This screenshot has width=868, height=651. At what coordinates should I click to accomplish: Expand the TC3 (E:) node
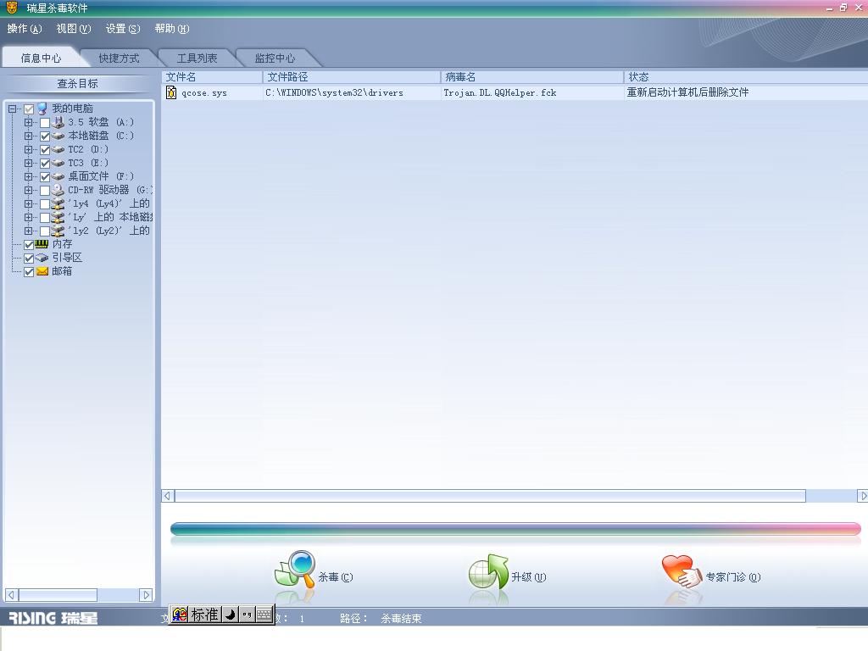[28, 163]
